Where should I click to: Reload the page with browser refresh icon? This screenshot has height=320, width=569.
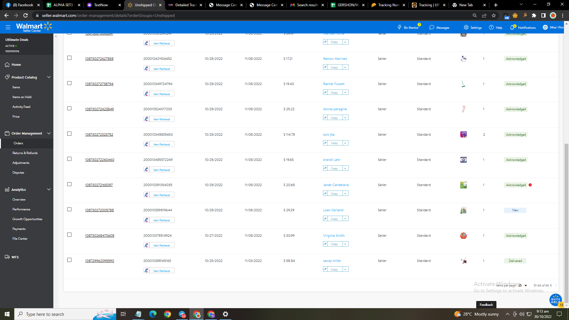(25, 15)
